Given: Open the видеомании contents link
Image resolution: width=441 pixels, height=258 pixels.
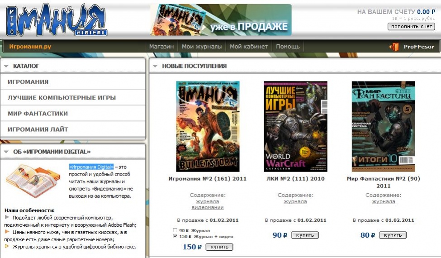Looking at the screenshot, I should (208, 207).
